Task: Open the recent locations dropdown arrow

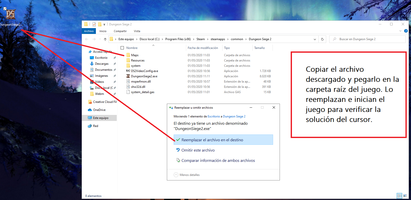Action: [x=100, y=39]
